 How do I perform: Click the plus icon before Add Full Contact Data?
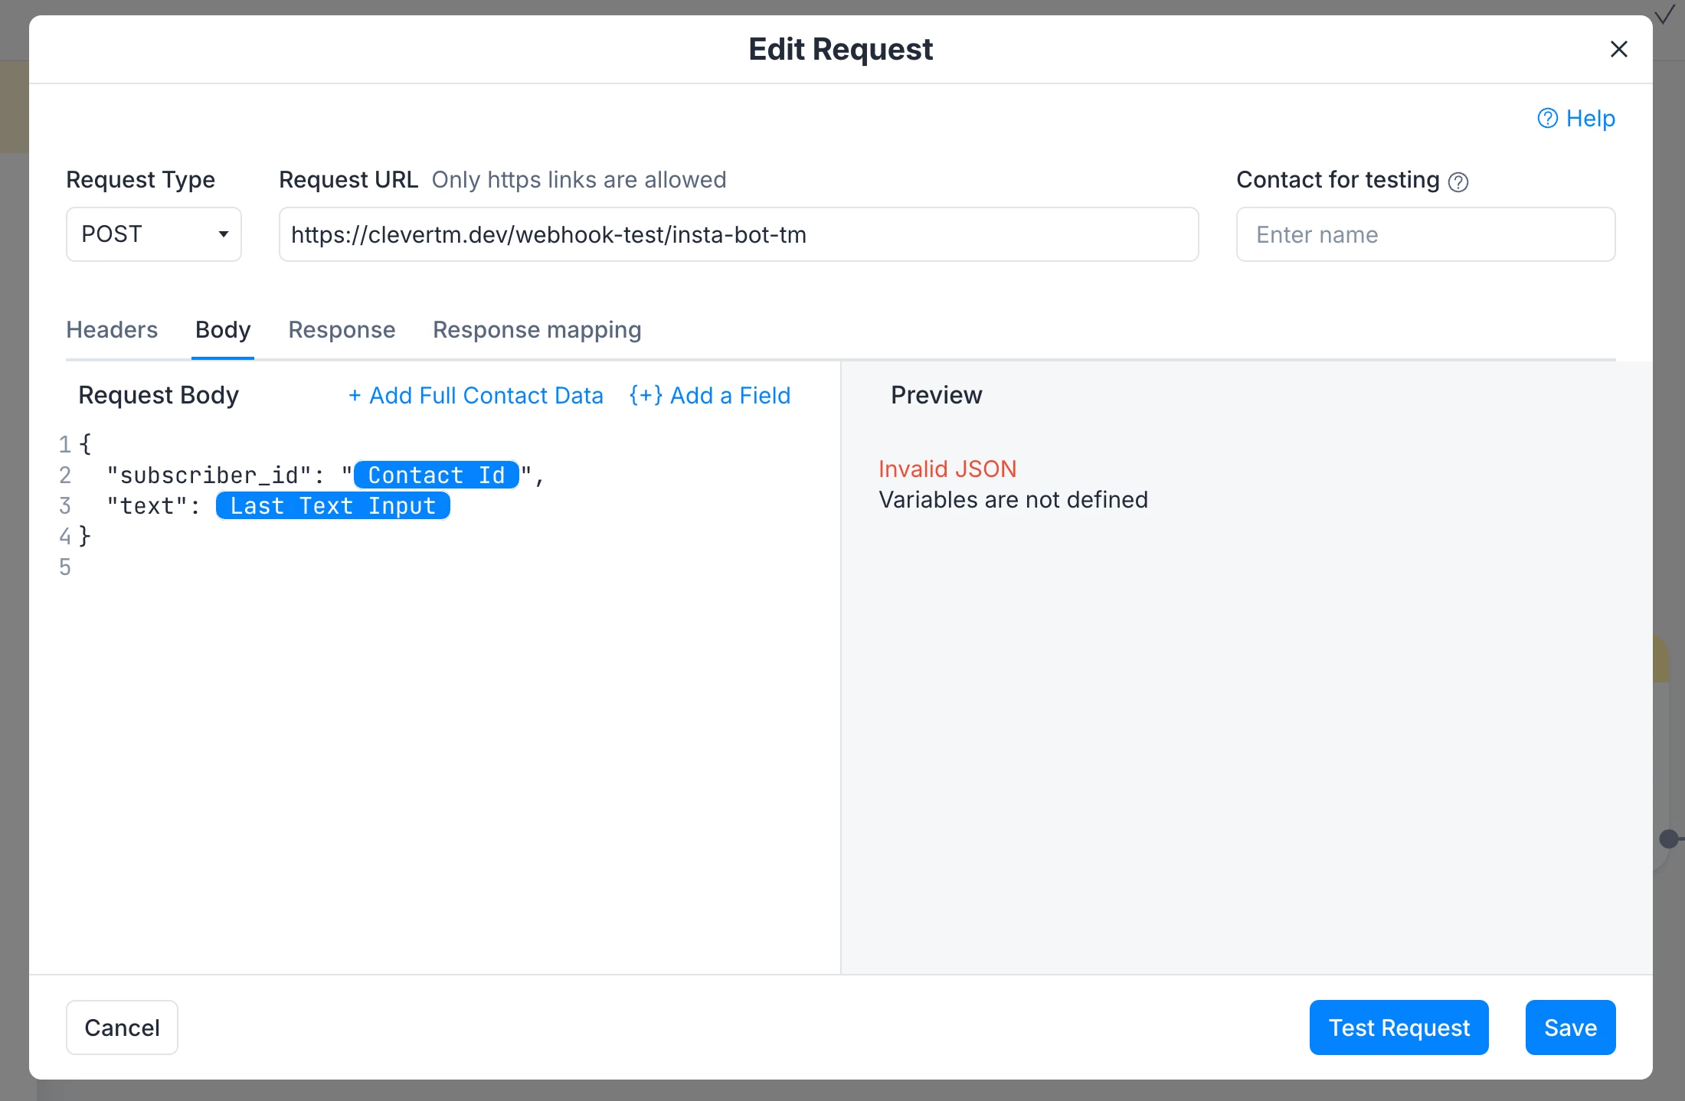click(355, 396)
